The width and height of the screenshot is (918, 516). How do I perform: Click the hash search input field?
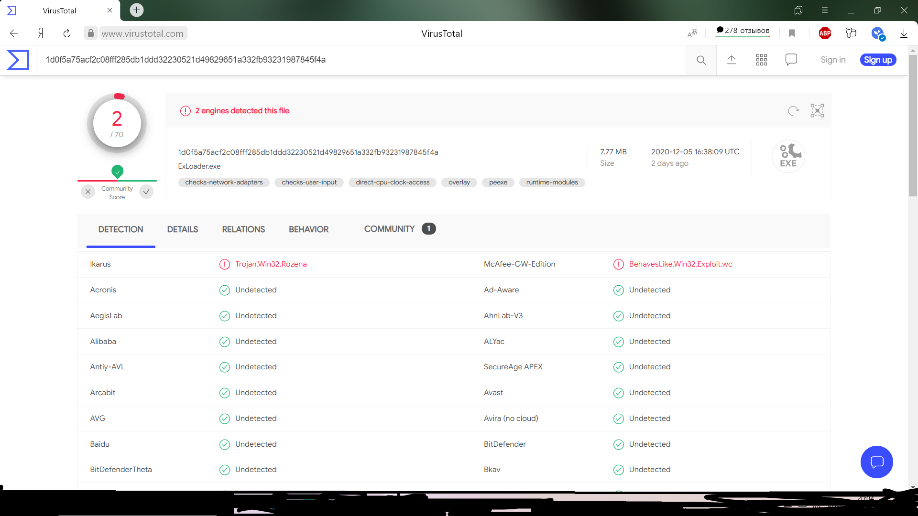click(361, 60)
